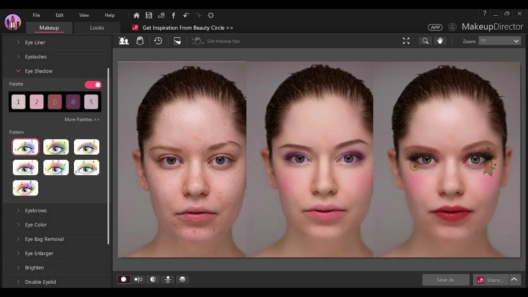
Task: Collapse the Eye Shadow section
Action: [x=54, y=71]
